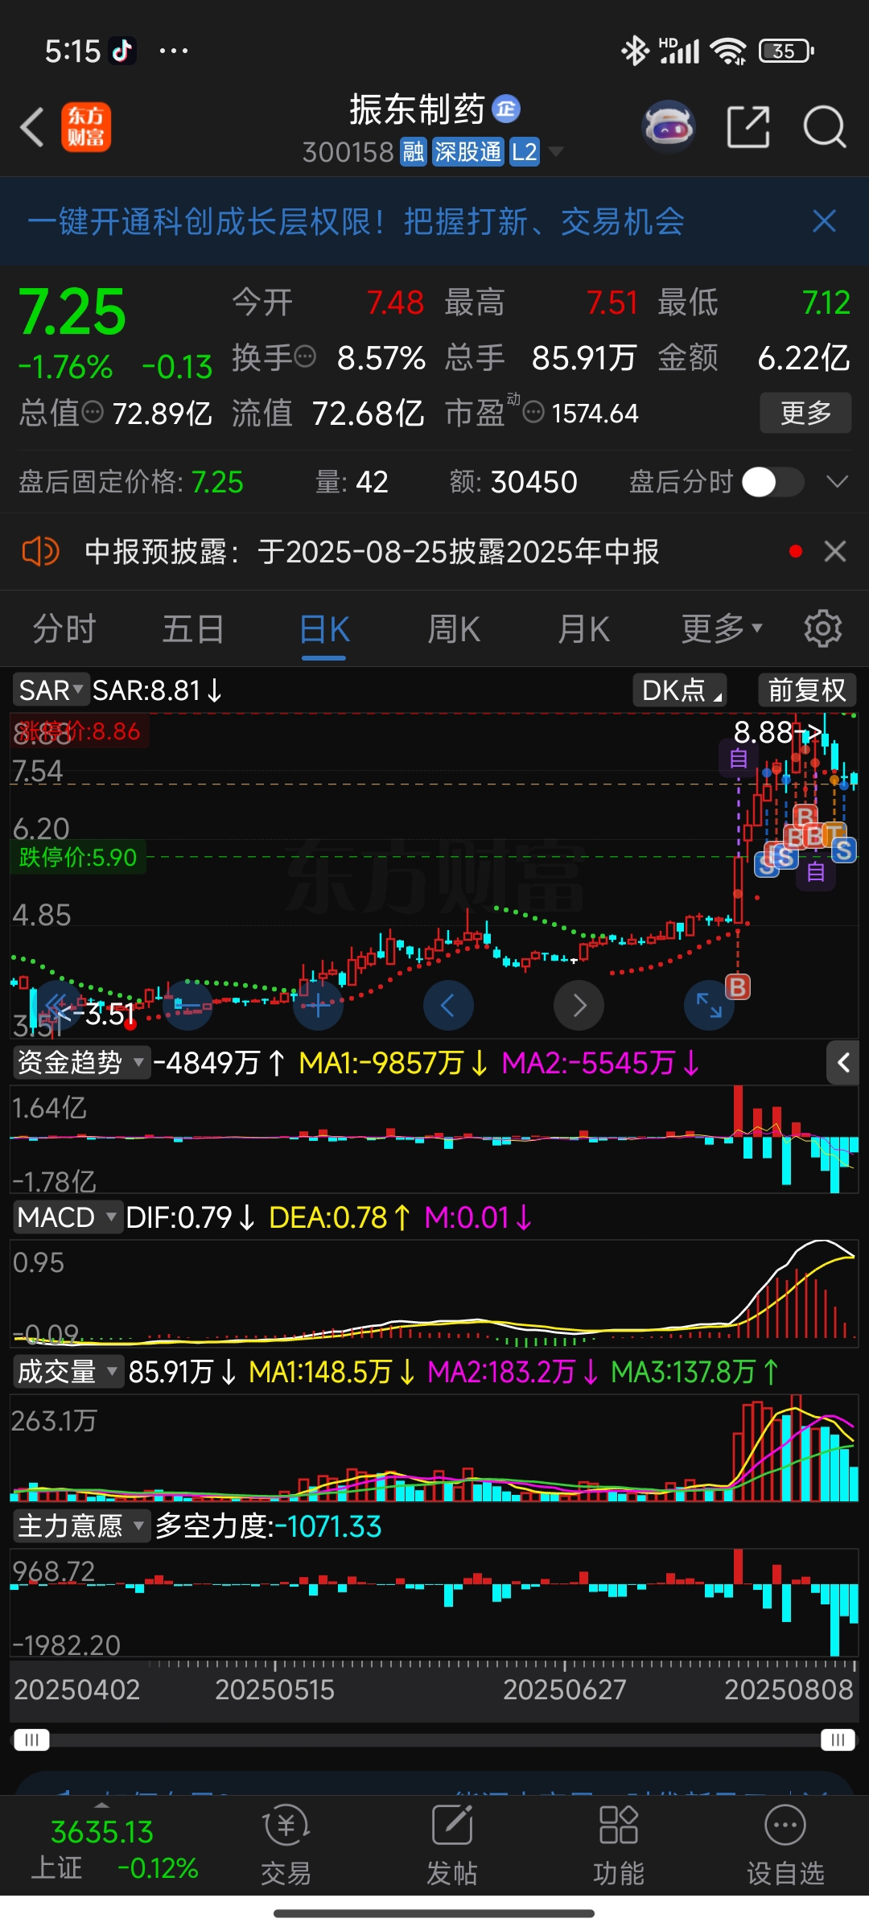Expand the 更多 chart period dropdown
The image size is (869, 1931).
coord(722,628)
